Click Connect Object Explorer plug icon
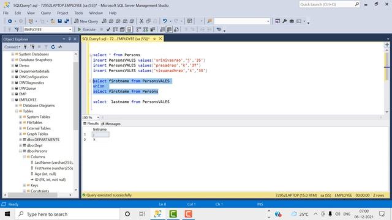 tap(25, 47)
